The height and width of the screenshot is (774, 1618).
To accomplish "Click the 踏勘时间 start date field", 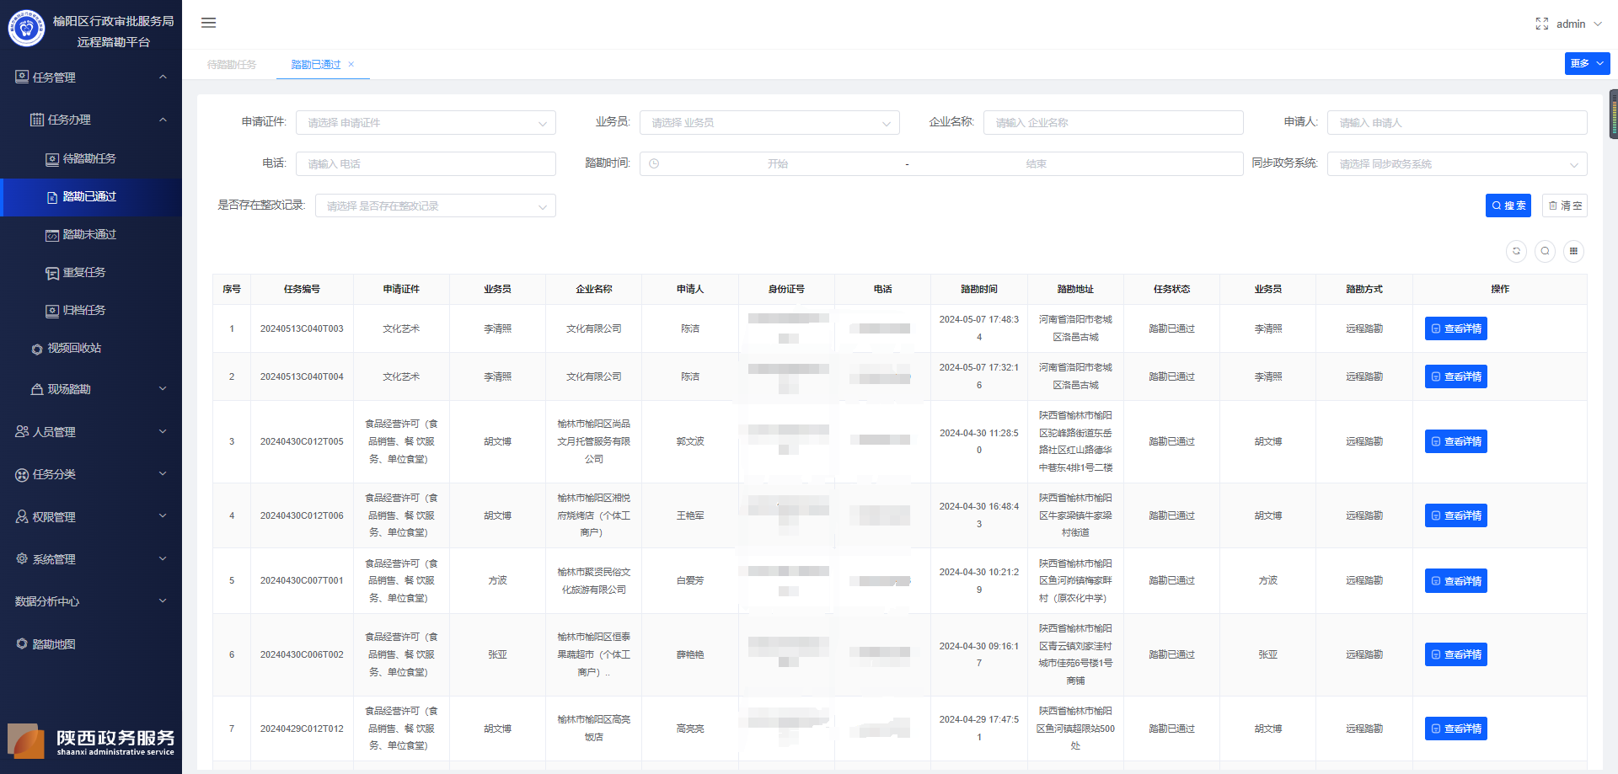I will tap(777, 164).
